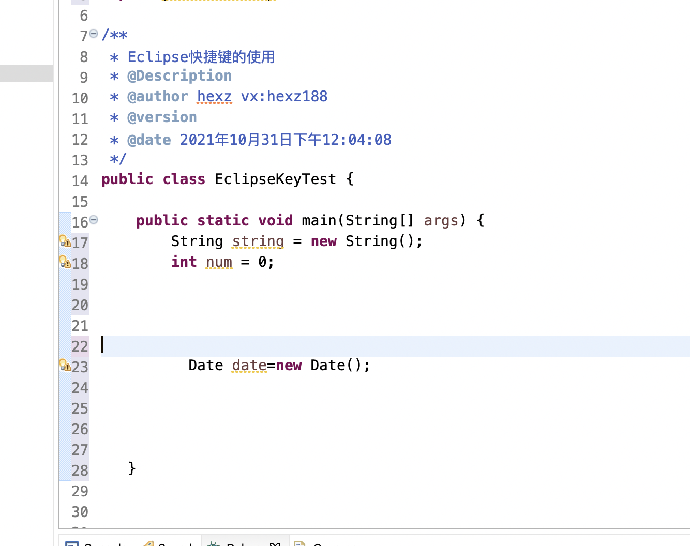Screen dimensions: 690x546
Task: Click the Console view icon in bottom panel
Action: (72, 544)
